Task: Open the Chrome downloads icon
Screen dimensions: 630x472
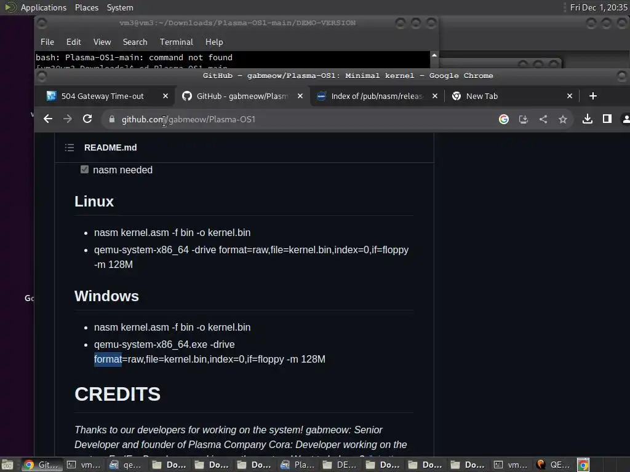Action: pyautogui.click(x=587, y=119)
